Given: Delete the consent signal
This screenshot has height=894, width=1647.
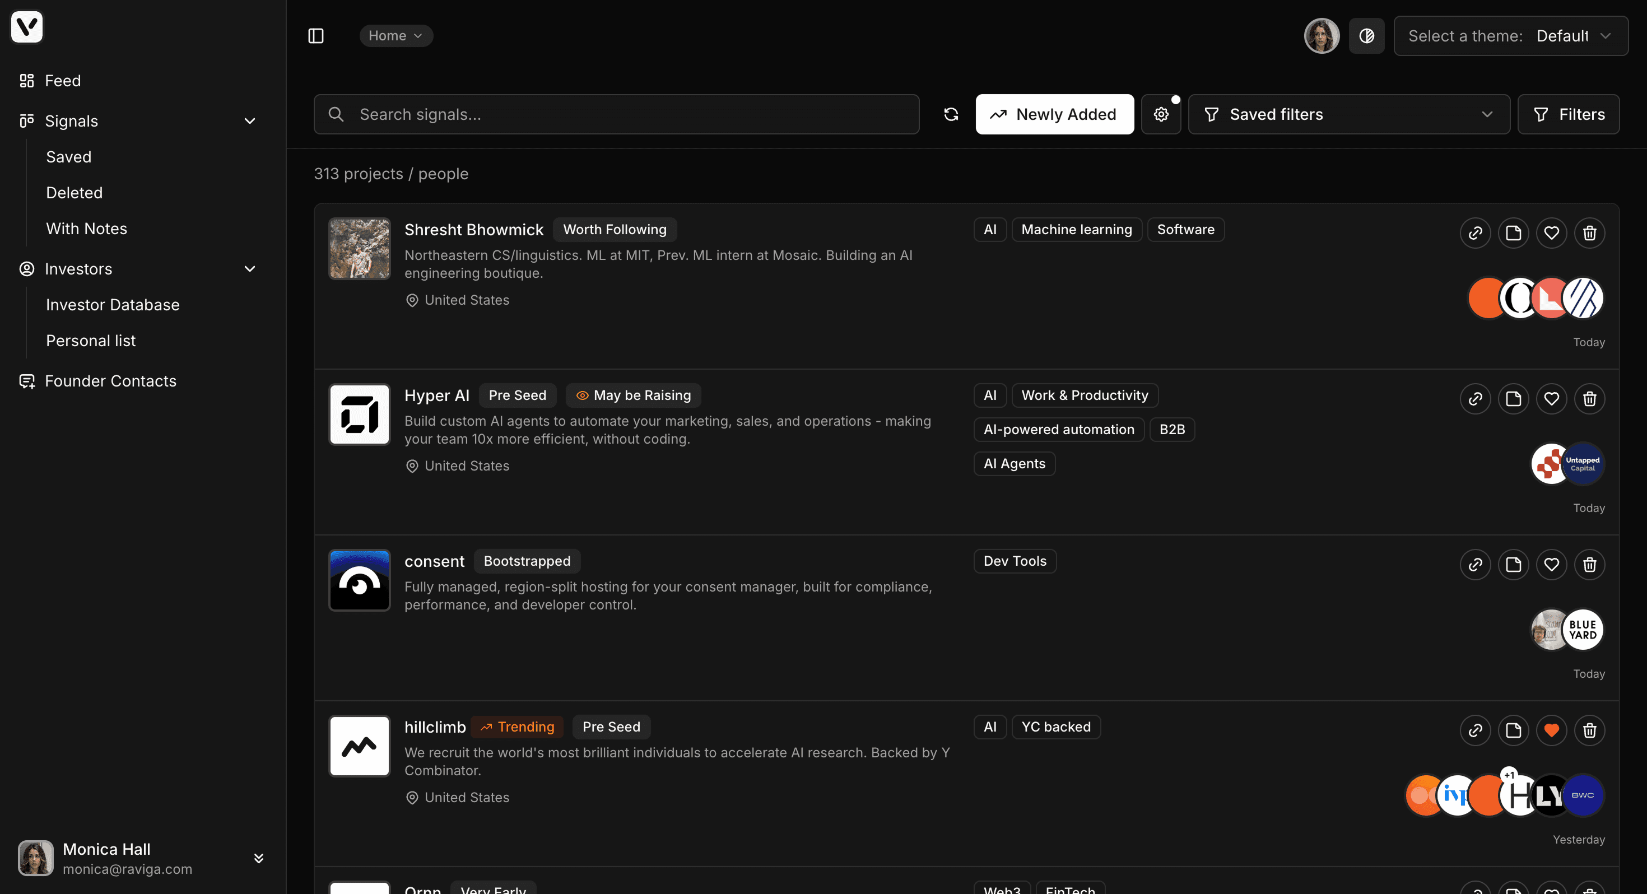Looking at the screenshot, I should (x=1589, y=565).
